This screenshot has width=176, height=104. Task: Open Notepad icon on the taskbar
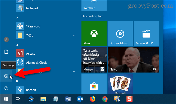pyautogui.click(x=55, y=99)
